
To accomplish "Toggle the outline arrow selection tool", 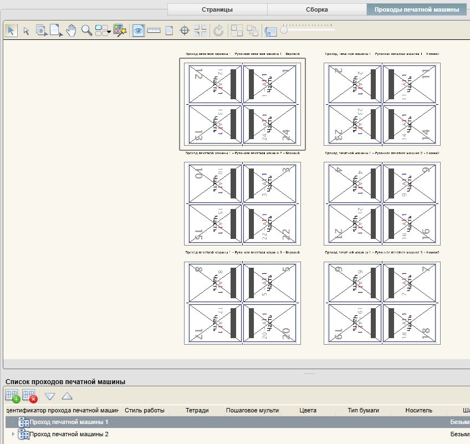I will click(26, 31).
